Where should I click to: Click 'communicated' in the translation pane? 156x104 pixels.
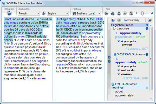65,57
